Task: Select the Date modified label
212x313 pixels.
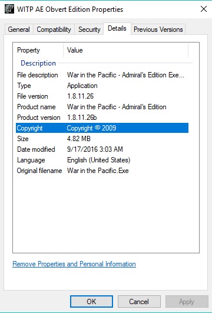Action: (36, 149)
